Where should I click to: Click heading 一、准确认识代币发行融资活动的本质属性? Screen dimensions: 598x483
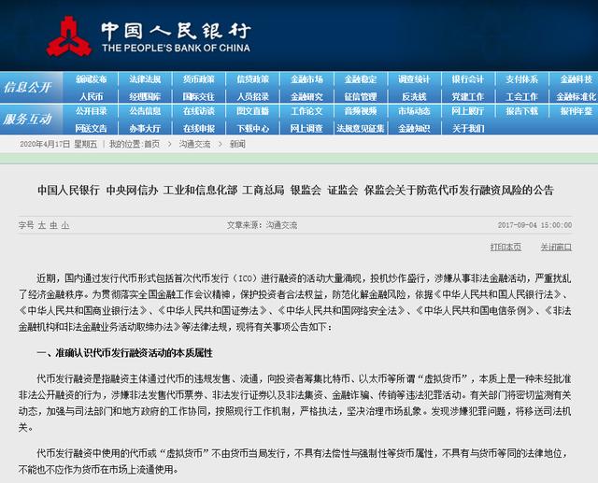pyautogui.click(x=124, y=353)
